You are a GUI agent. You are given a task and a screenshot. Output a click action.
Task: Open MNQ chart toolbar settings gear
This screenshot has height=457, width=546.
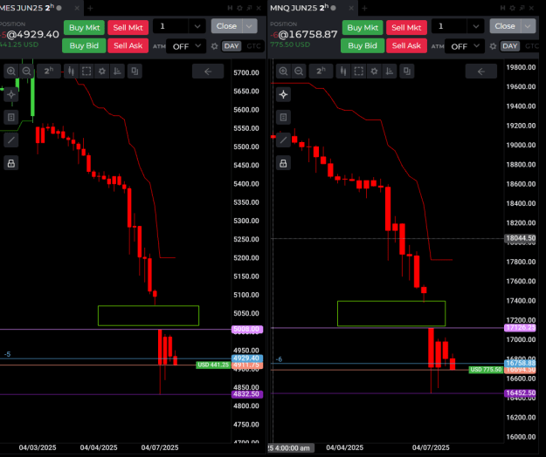374,72
